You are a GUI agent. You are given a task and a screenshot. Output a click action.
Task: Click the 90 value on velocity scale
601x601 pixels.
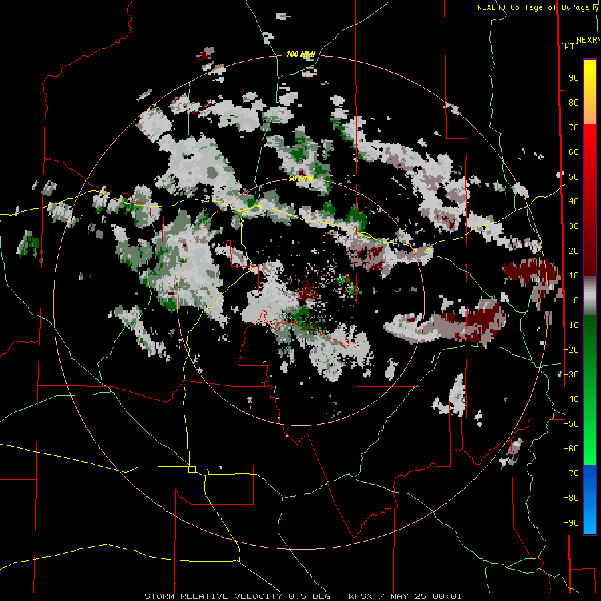574,78
